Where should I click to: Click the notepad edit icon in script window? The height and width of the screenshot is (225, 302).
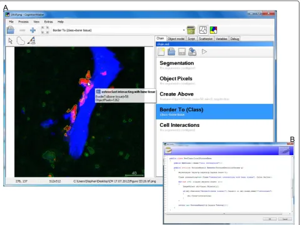(168, 151)
